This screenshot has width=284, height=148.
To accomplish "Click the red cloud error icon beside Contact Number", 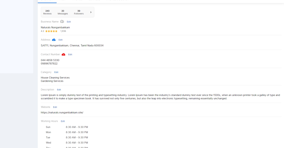I will tap(63, 54).
